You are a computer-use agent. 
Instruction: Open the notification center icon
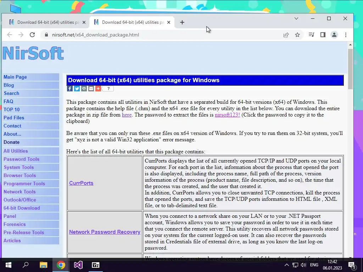[352, 265]
